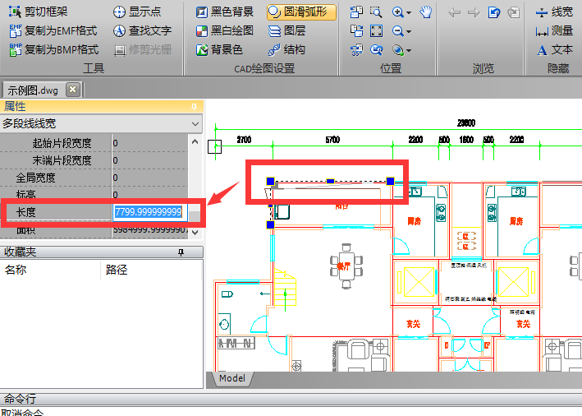Select the pan hand tool
582x416 pixels.
pos(426,12)
